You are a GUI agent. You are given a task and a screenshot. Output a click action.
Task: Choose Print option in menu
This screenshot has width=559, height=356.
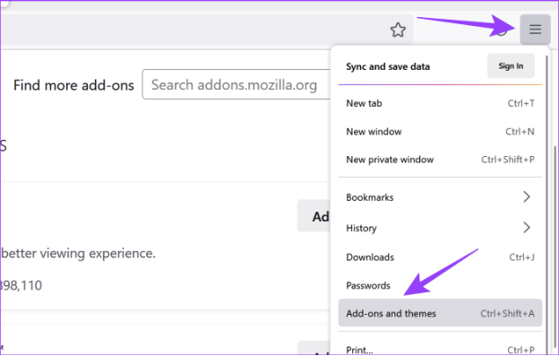tap(440, 349)
